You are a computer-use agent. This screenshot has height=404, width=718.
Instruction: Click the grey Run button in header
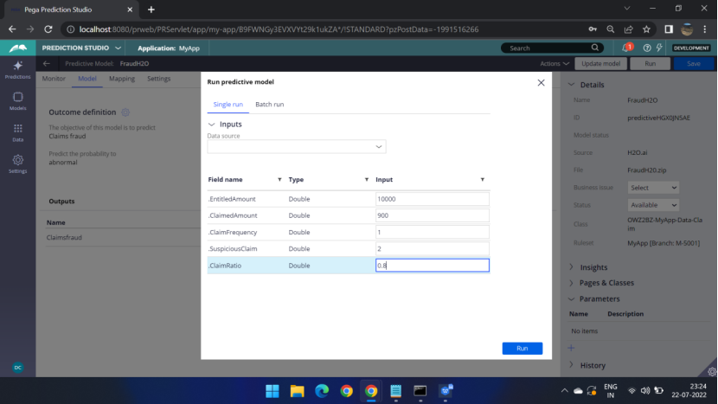[650, 64]
